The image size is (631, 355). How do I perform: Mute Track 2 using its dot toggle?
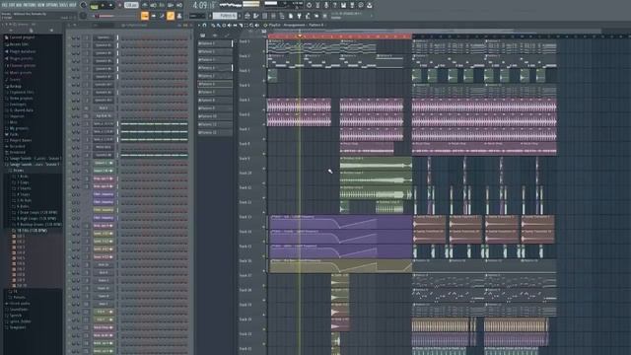264,66
